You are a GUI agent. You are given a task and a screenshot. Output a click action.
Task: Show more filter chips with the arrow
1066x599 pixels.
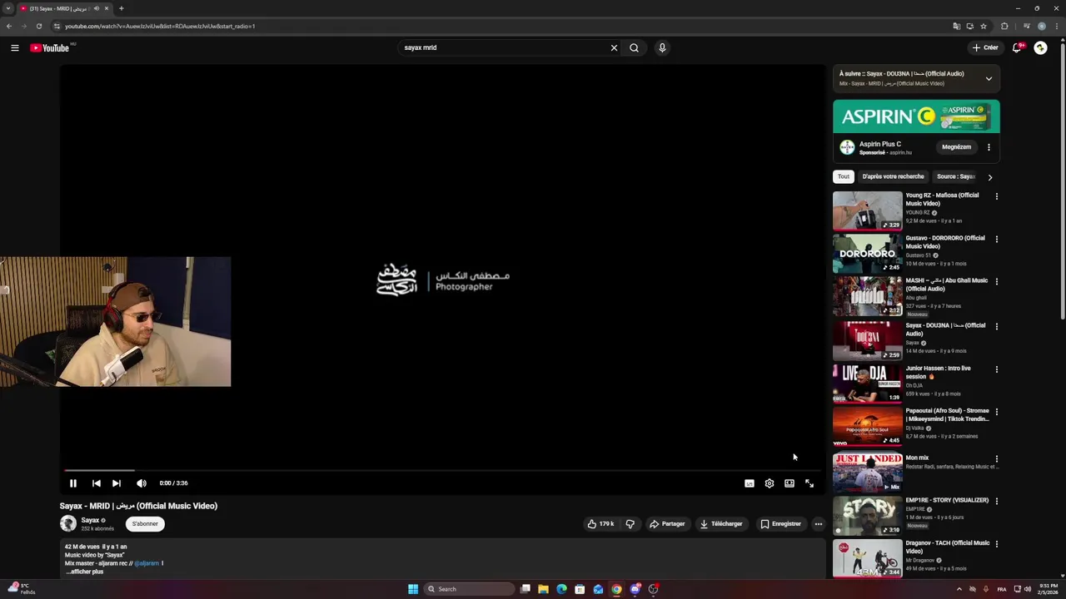click(x=989, y=177)
